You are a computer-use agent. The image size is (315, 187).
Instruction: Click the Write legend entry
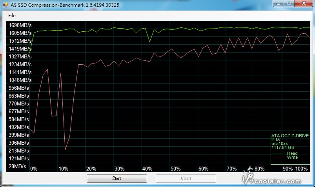click(x=293, y=157)
